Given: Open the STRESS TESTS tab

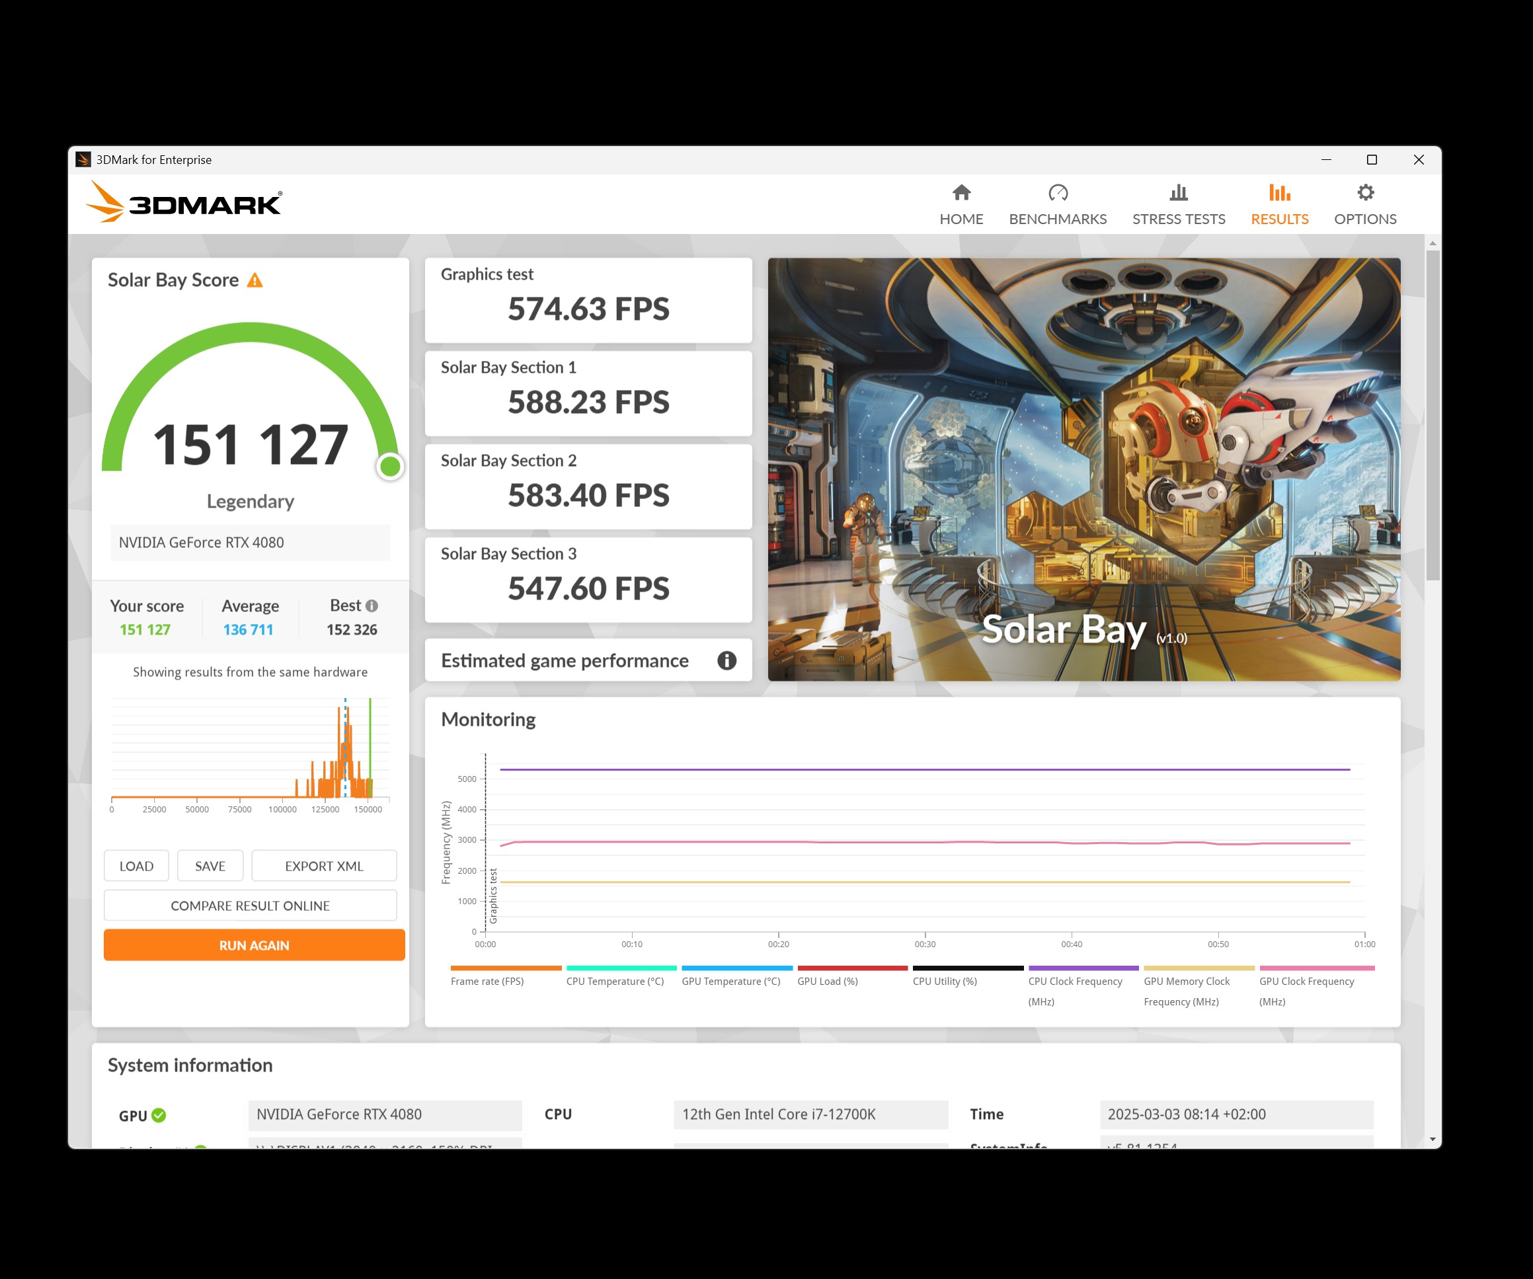Looking at the screenshot, I should [1178, 205].
